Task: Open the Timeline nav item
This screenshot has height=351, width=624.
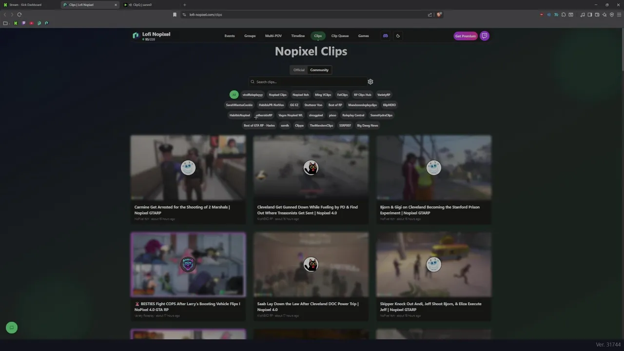Action: [x=298, y=36]
